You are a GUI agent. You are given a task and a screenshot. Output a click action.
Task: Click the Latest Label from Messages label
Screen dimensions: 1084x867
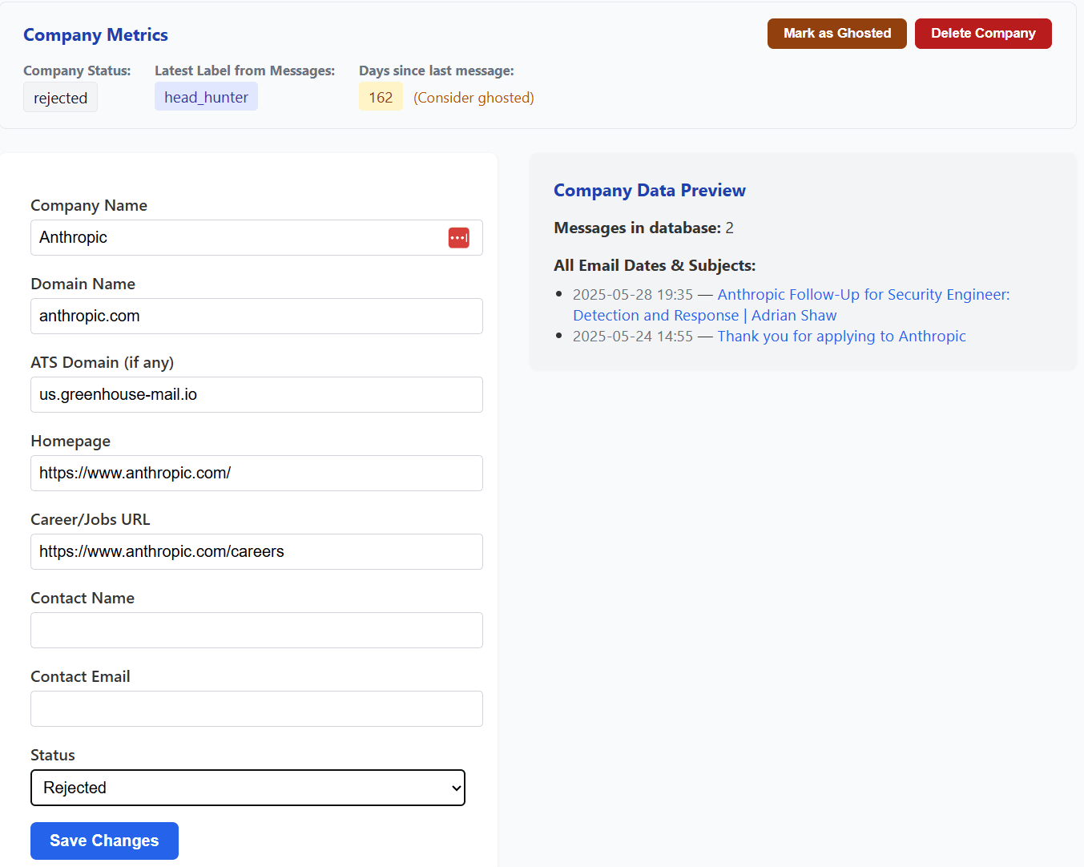click(244, 71)
